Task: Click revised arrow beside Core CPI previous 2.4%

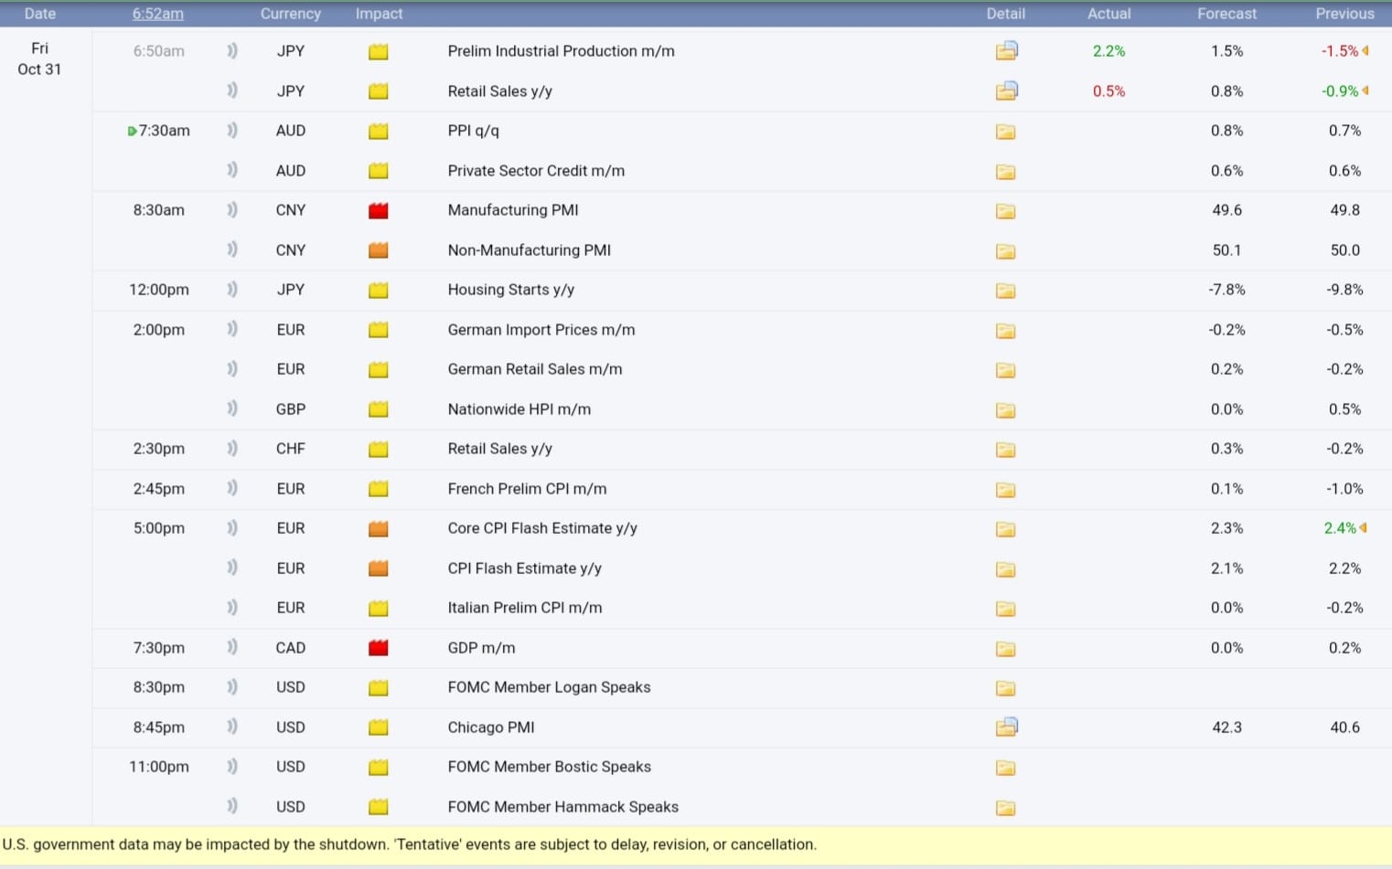Action: (x=1364, y=528)
